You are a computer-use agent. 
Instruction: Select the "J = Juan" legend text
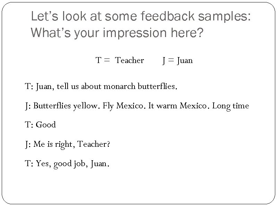click(x=178, y=61)
